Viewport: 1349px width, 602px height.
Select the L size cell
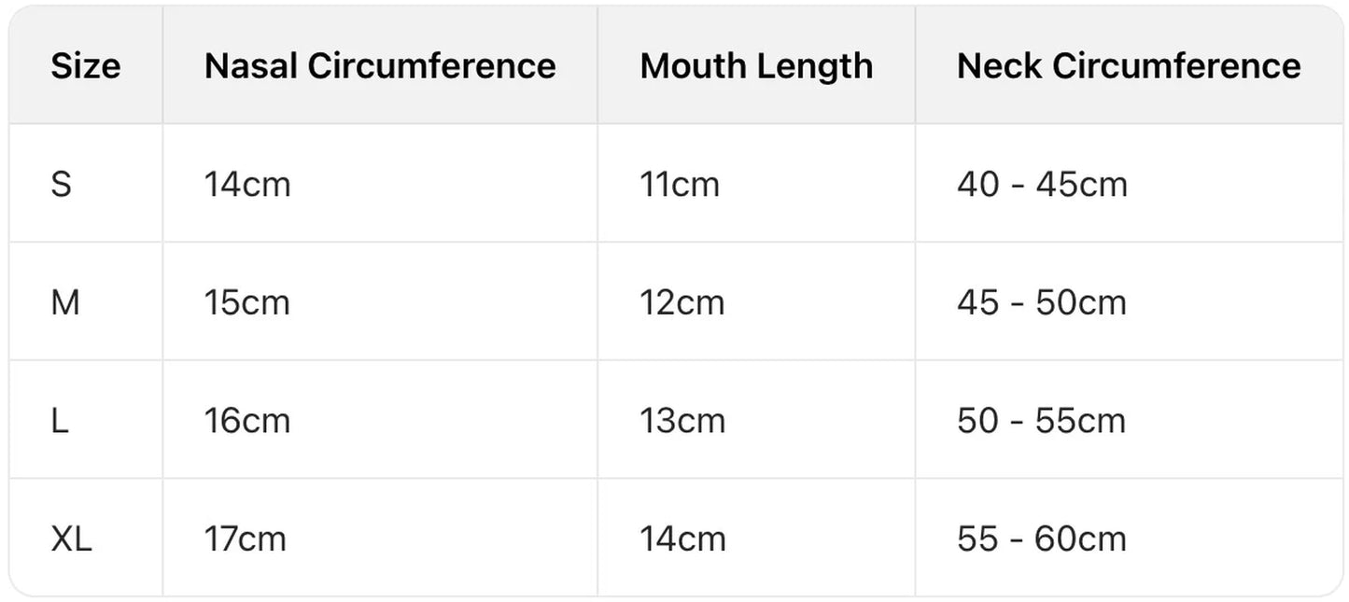(x=60, y=421)
